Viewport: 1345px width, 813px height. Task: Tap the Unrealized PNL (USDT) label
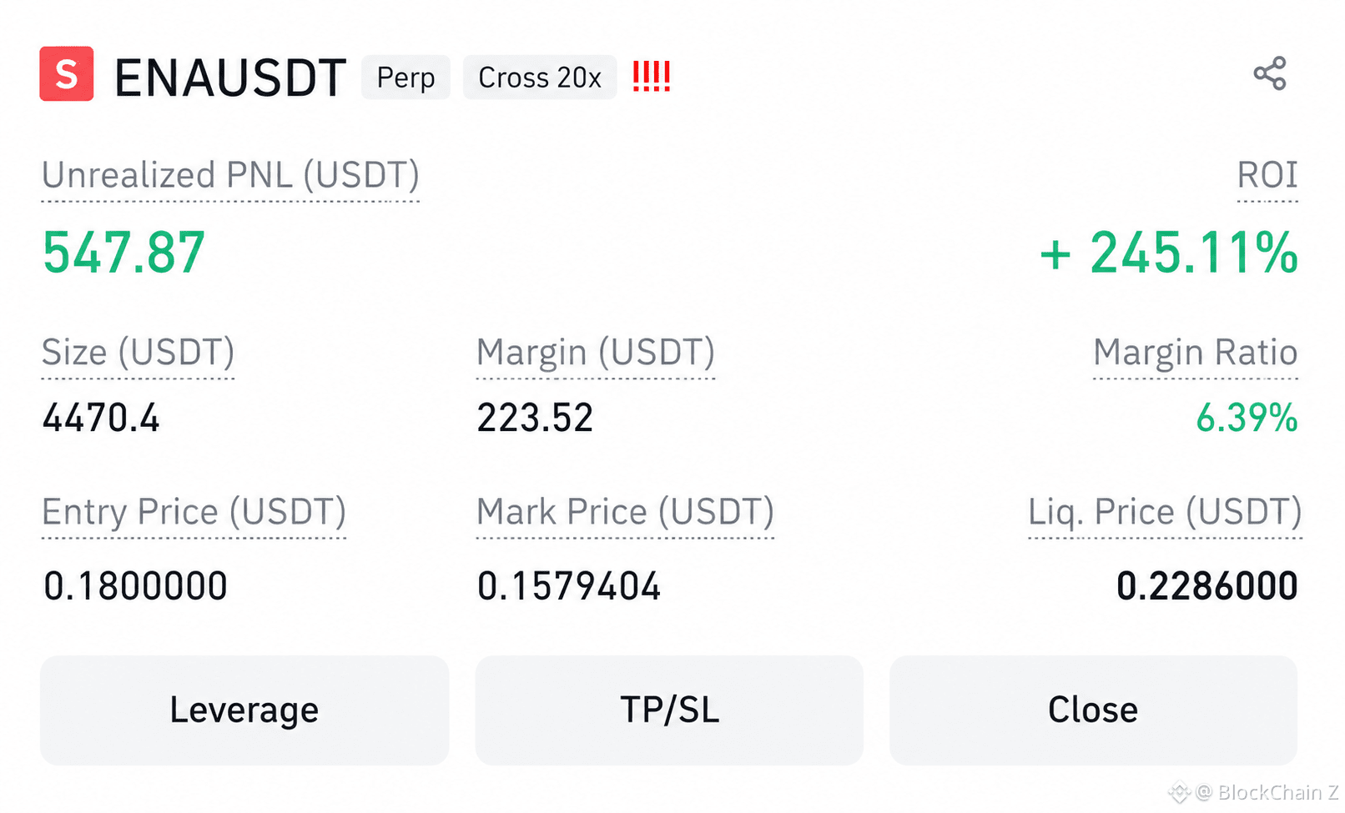[230, 175]
